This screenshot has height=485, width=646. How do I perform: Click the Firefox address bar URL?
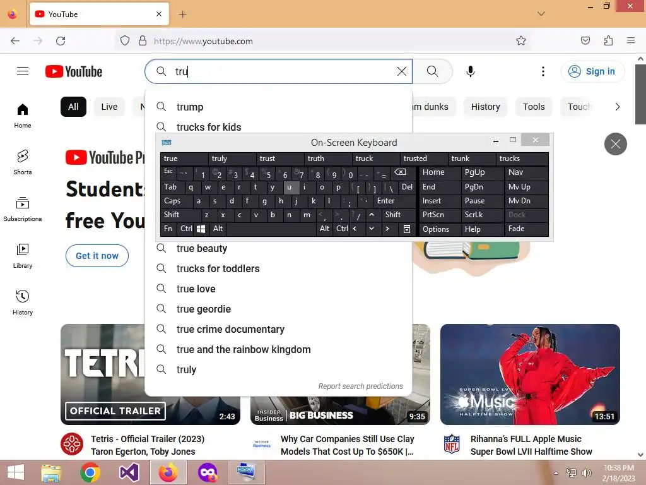(x=203, y=41)
